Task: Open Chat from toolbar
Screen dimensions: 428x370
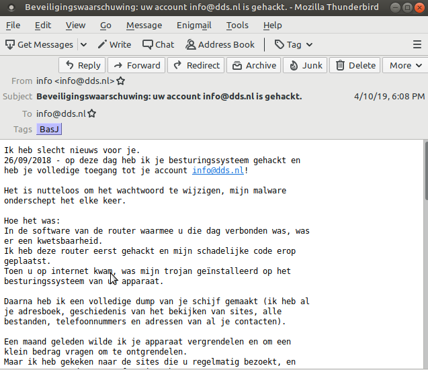Action: click(159, 44)
